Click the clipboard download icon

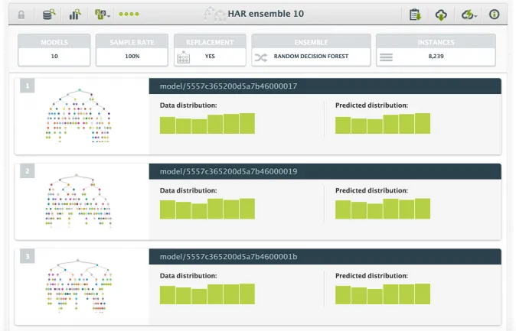(x=415, y=14)
